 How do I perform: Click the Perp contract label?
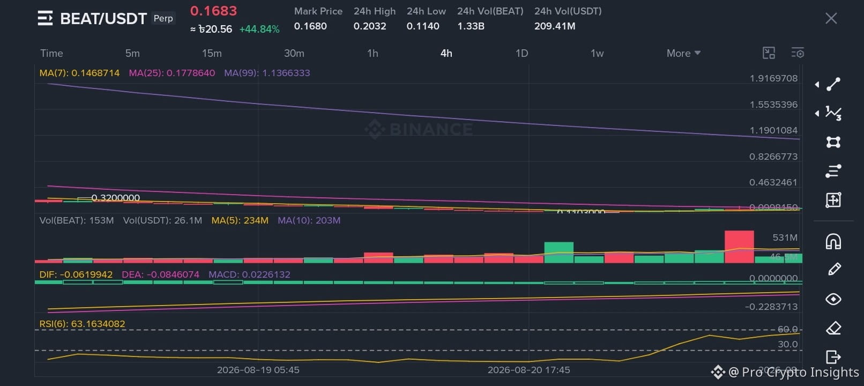tap(163, 18)
